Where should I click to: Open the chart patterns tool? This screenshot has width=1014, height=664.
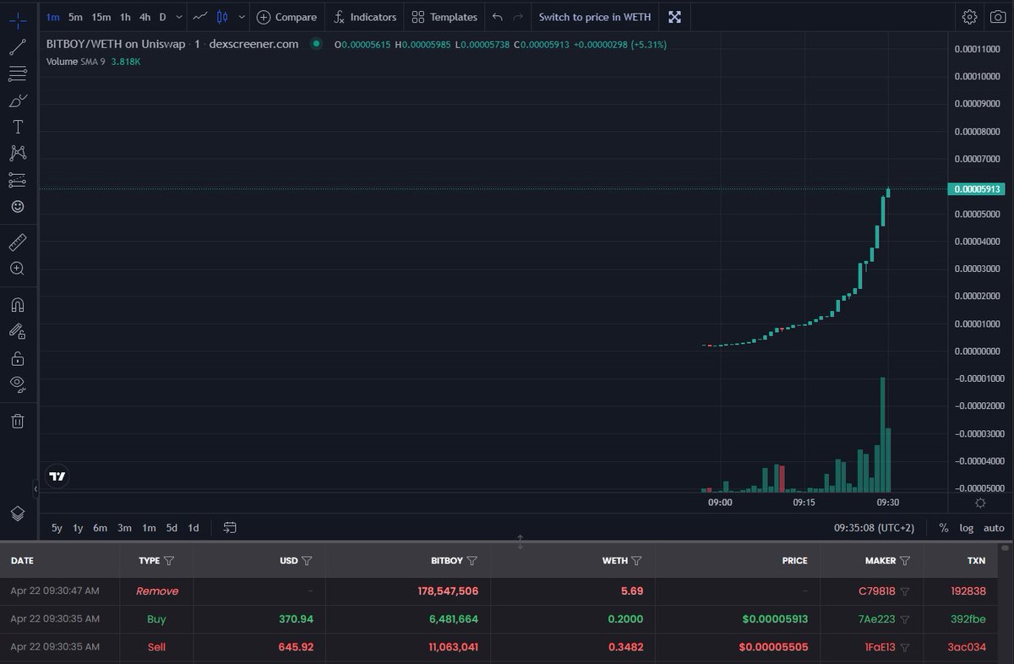coord(18,153)
